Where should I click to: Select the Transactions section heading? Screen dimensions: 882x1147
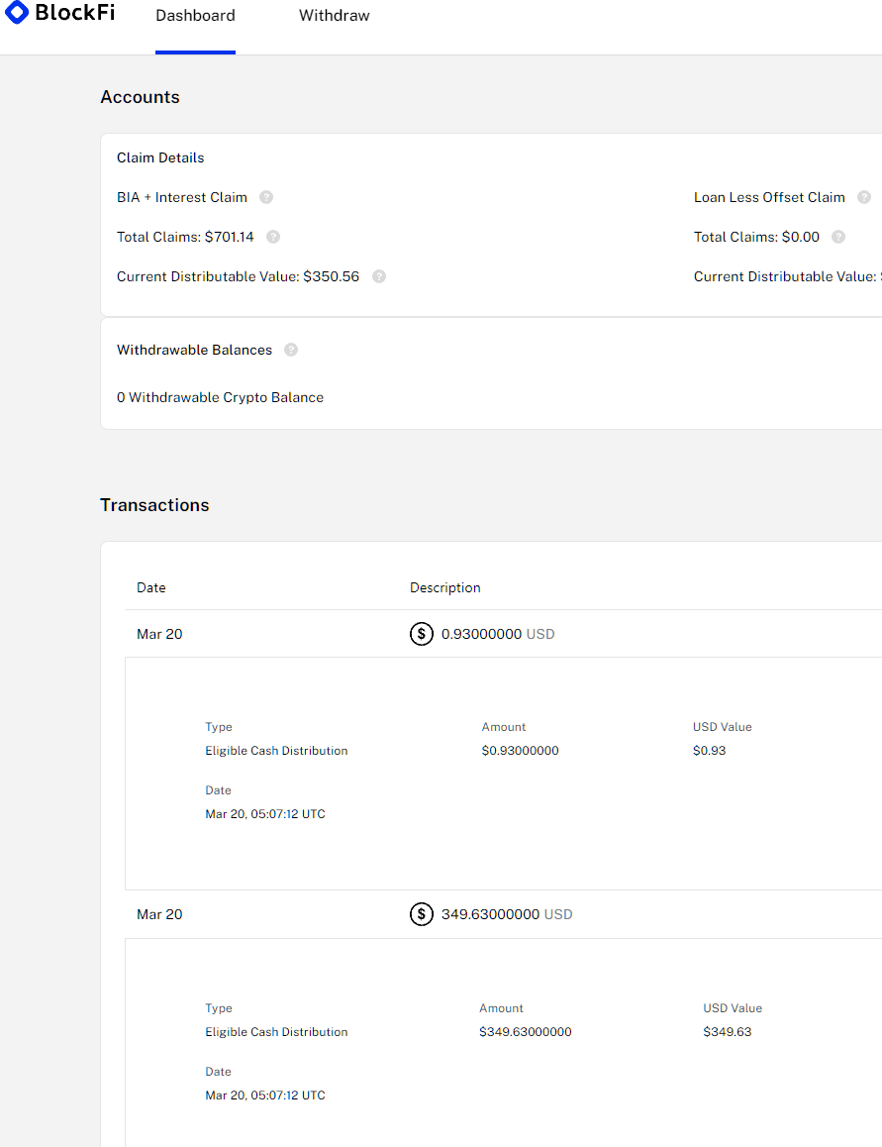click(x=154, y=505)
